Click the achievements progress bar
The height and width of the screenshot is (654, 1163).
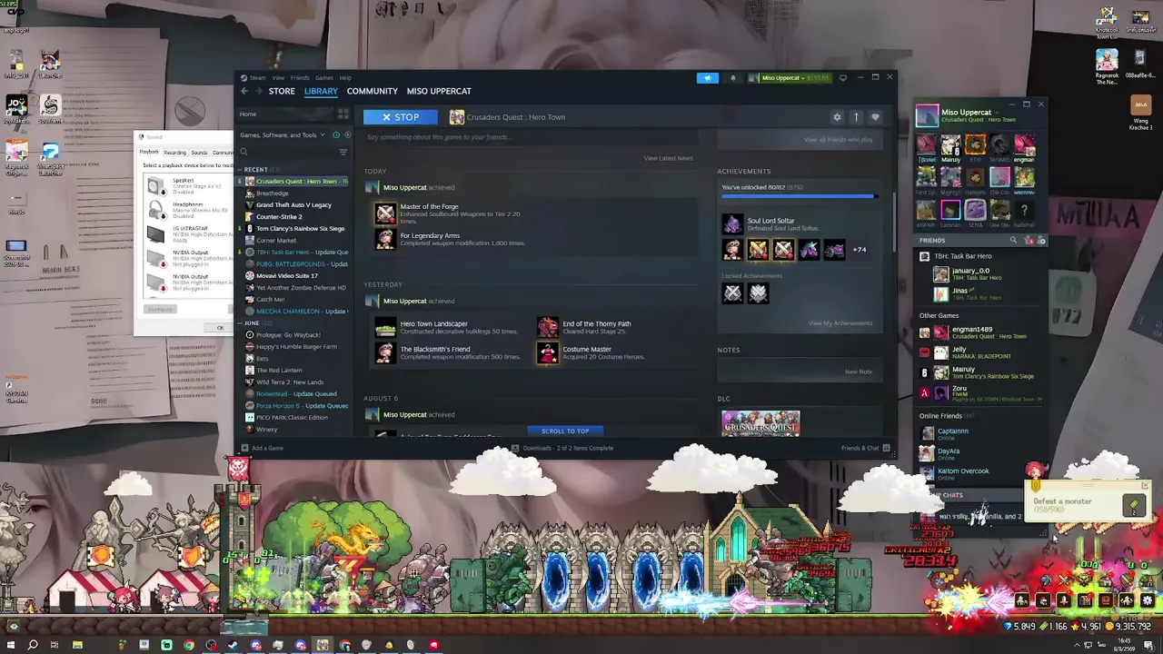coord(799,195)
